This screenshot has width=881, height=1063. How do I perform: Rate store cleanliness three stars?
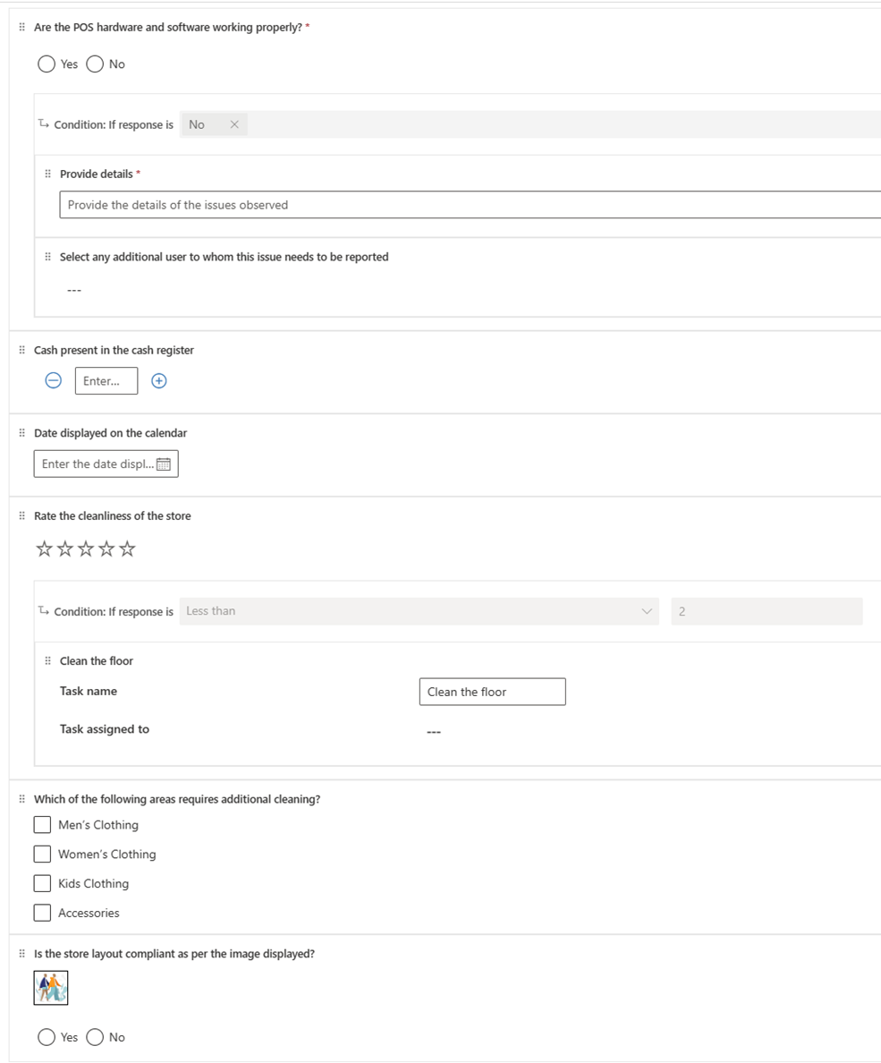85,549
